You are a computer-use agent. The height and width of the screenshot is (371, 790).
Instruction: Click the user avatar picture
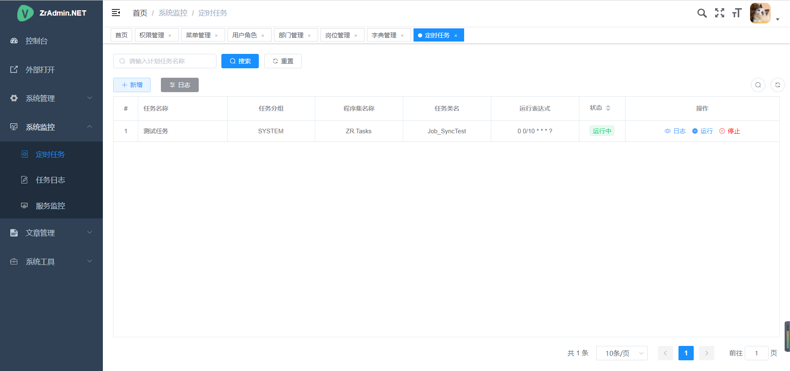(760, 13)
